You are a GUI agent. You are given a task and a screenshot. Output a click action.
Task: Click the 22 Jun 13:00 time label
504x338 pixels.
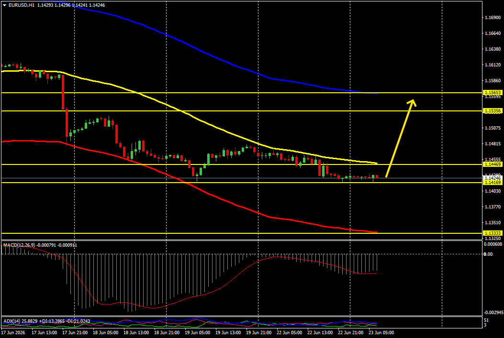[x=320, y=333]
